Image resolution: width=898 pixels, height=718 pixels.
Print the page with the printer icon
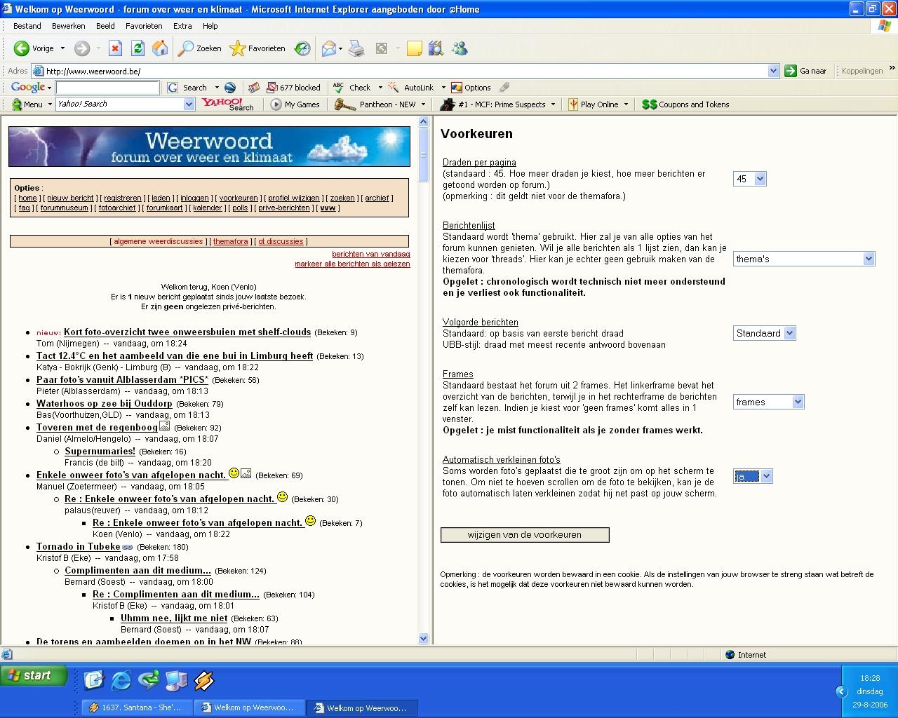pos(356,48)
